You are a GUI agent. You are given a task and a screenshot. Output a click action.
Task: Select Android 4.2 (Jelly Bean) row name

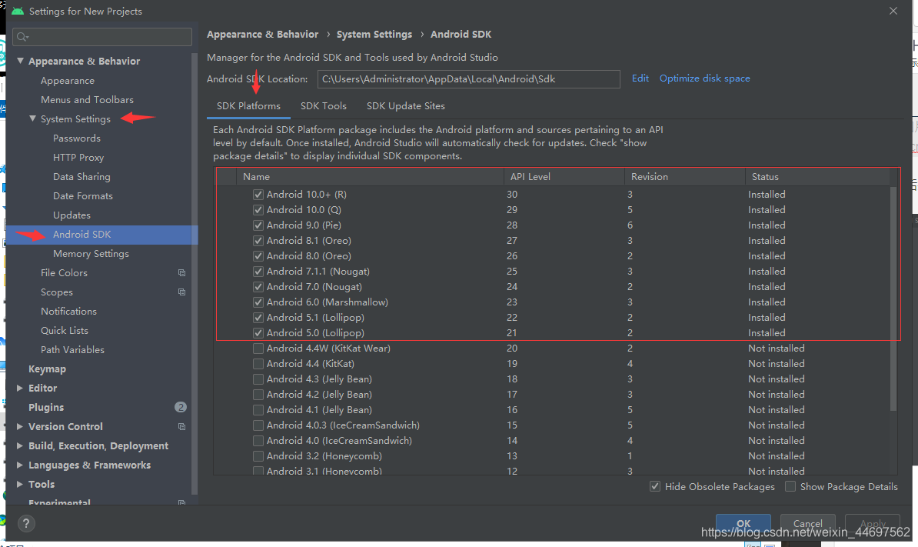(x=319, y=395)
